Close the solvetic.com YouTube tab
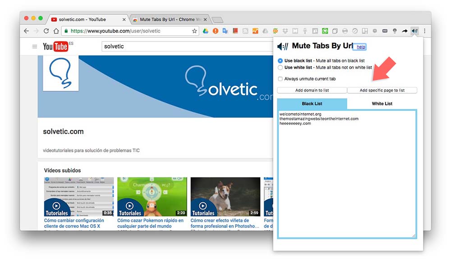The width and height of the screenshot is (451, 259). coord(124,19)
